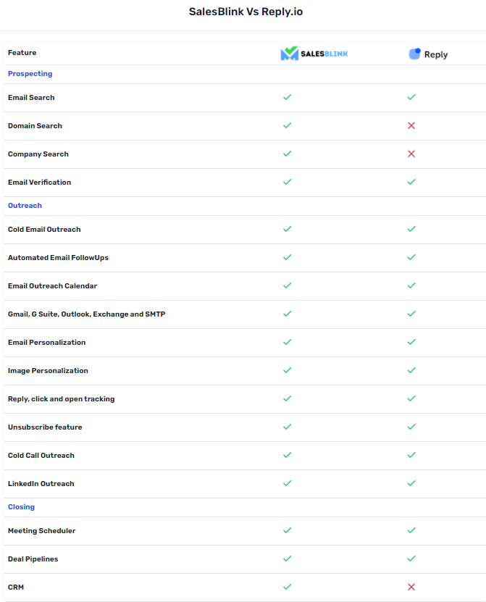Click Reply's checkmark for Meeting Scheduler

coord(411,530)
